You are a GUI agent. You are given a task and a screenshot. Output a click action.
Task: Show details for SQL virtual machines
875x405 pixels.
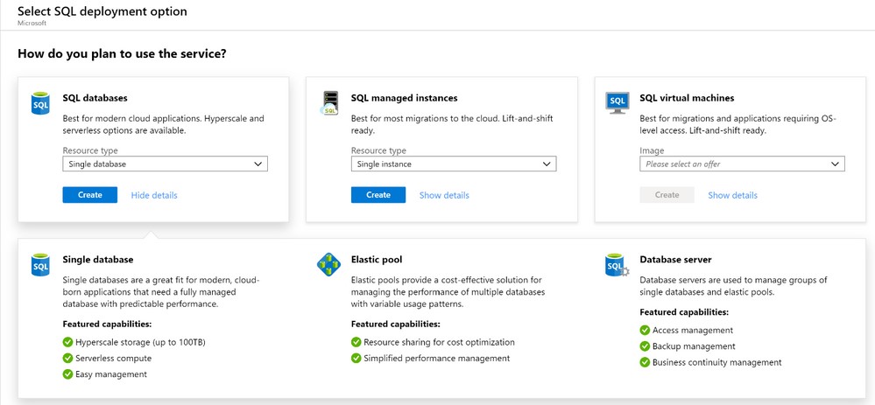point(733,195)
